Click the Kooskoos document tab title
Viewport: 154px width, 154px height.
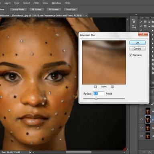pos(42,16)
